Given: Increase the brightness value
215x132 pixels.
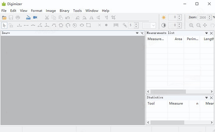Looking at the screenshot, I should [x=179, y=16].
